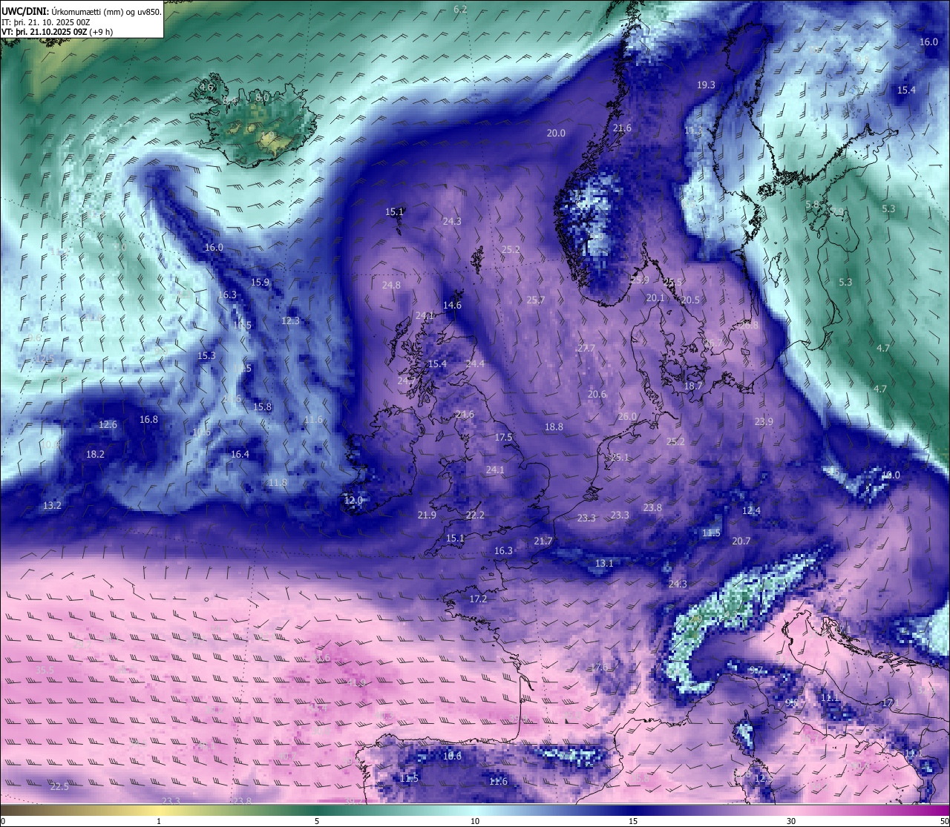
Task: Click the '17.2' value label
Action: (x=478, y=599)
